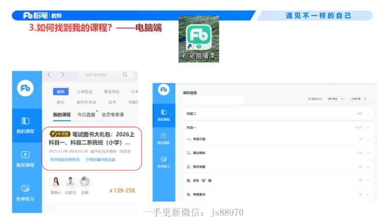Screen dimensions: 386x217
Task: Click the Fb logo in the 课时信息 window sidebar
Action: tap(164, 90)
